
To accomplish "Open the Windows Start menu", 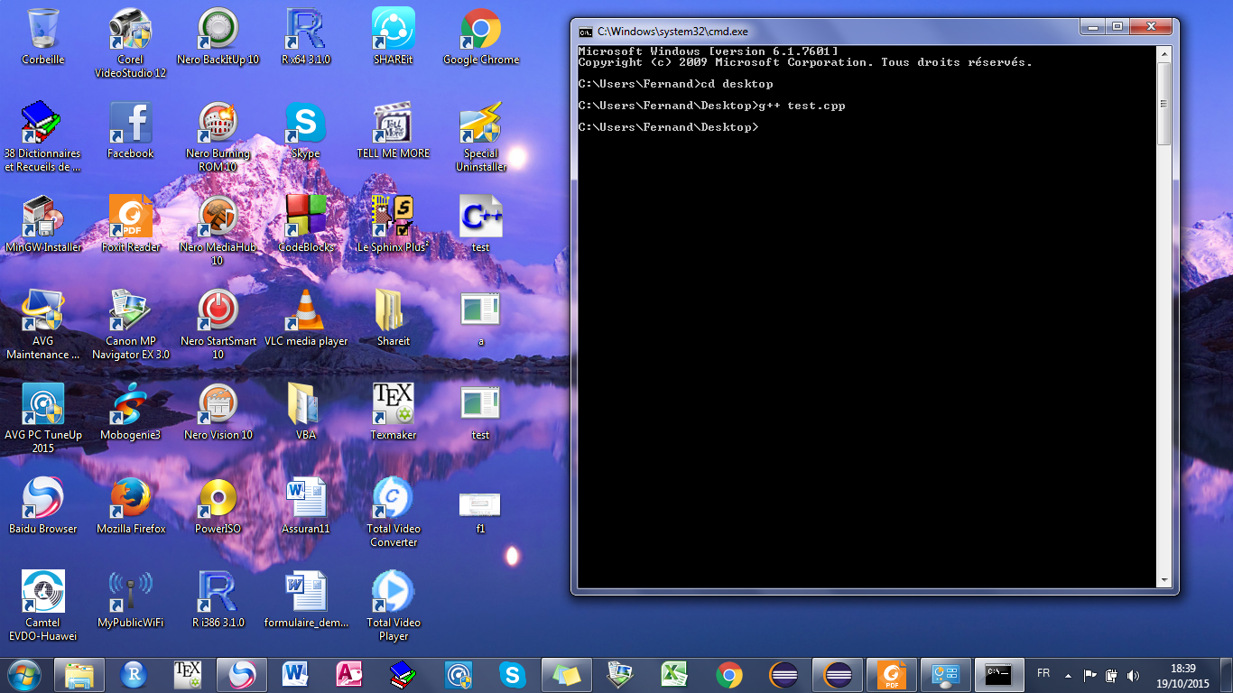I will [x=24, y=674].
